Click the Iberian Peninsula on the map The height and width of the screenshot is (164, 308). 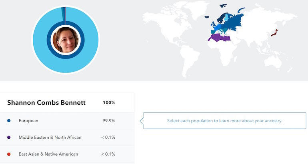click(213, 32)
